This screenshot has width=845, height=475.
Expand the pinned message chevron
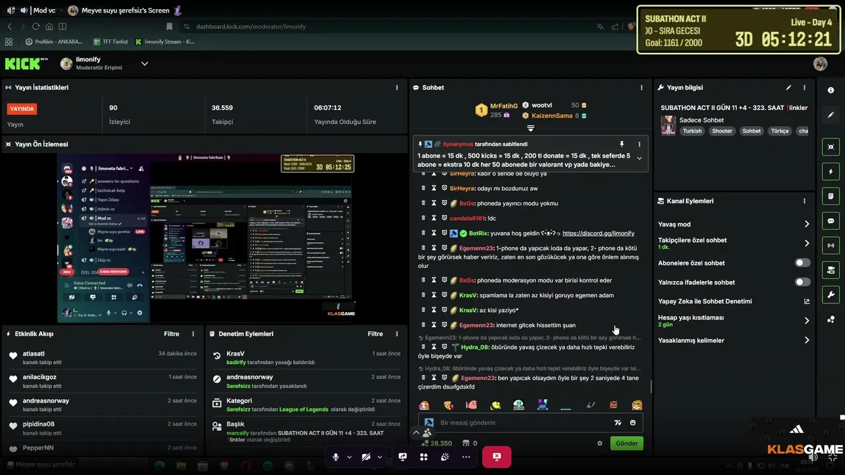pyautogui.click(x=638, y=158)
